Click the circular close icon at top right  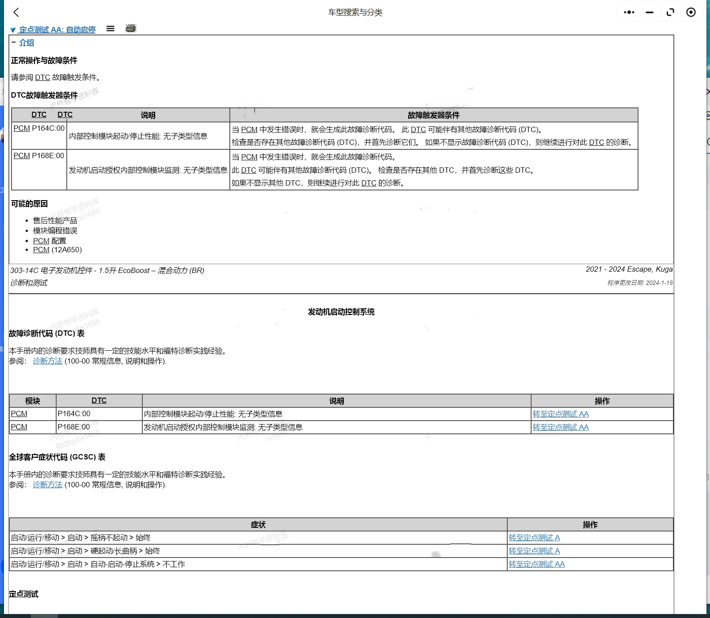(x=691, y=12)
